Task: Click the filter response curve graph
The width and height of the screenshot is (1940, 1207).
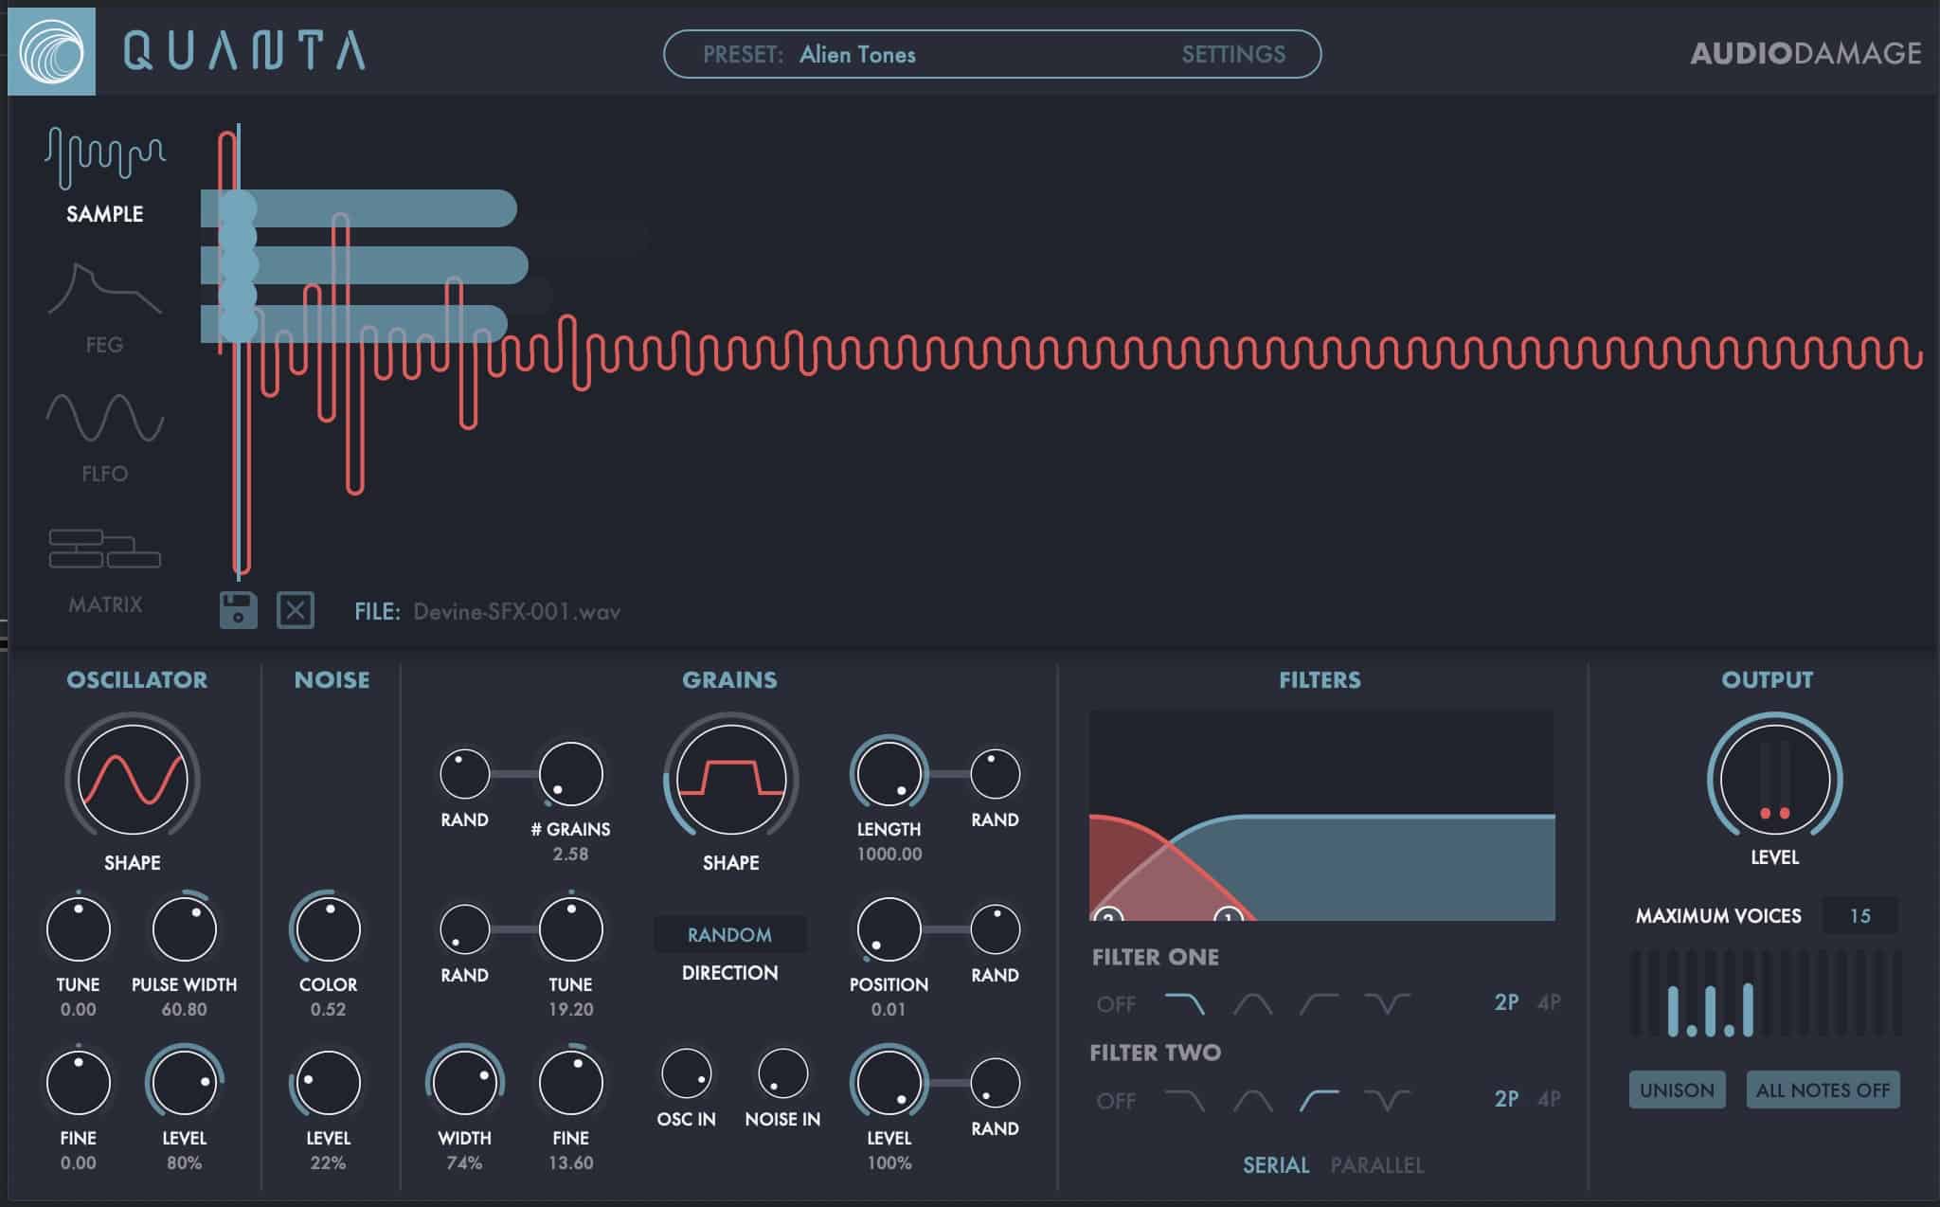Action: tap(1321, 815)
